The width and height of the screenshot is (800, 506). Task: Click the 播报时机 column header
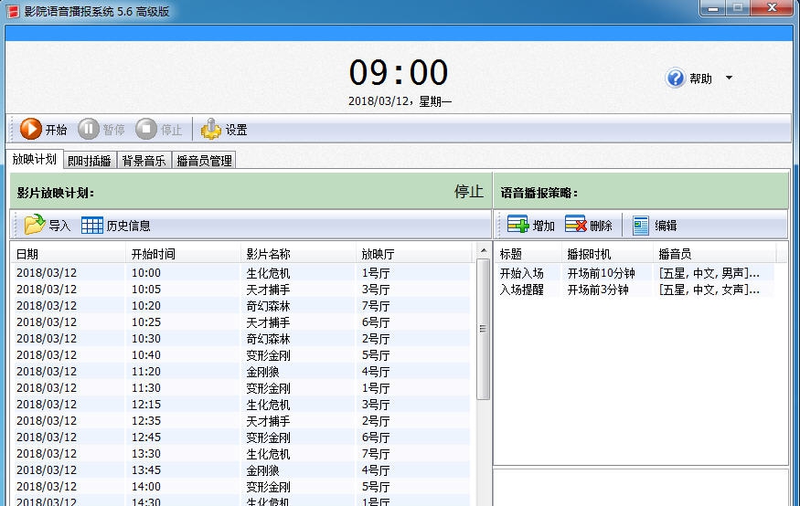[x=607, y=254]
